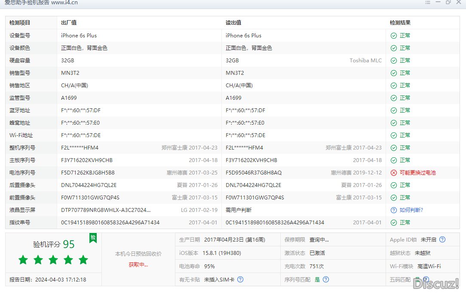Click the 惠州德赛 2019-12-12 battery date
The height and width of the screenshot is (294, 466).
[x=356, y=173]
